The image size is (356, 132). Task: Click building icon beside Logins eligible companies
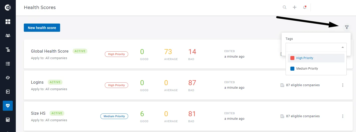282,85
